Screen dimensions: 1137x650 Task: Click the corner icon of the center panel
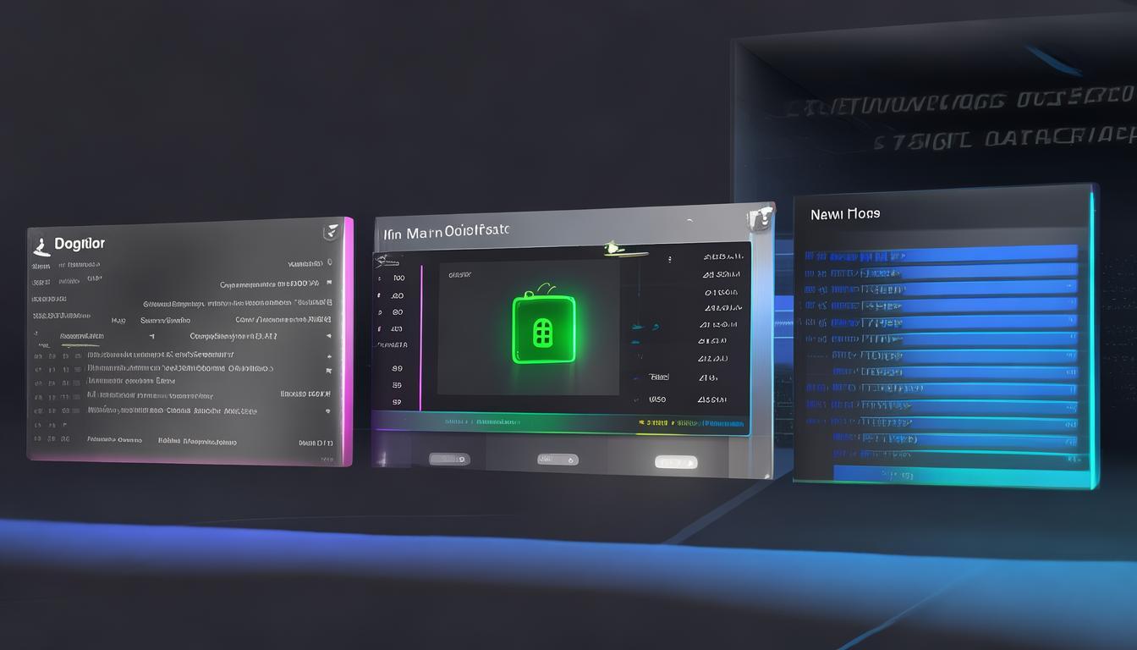click(x=760, y=218)
